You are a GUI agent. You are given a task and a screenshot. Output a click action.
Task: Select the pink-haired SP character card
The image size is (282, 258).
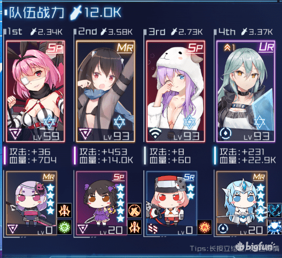point(35,91)
